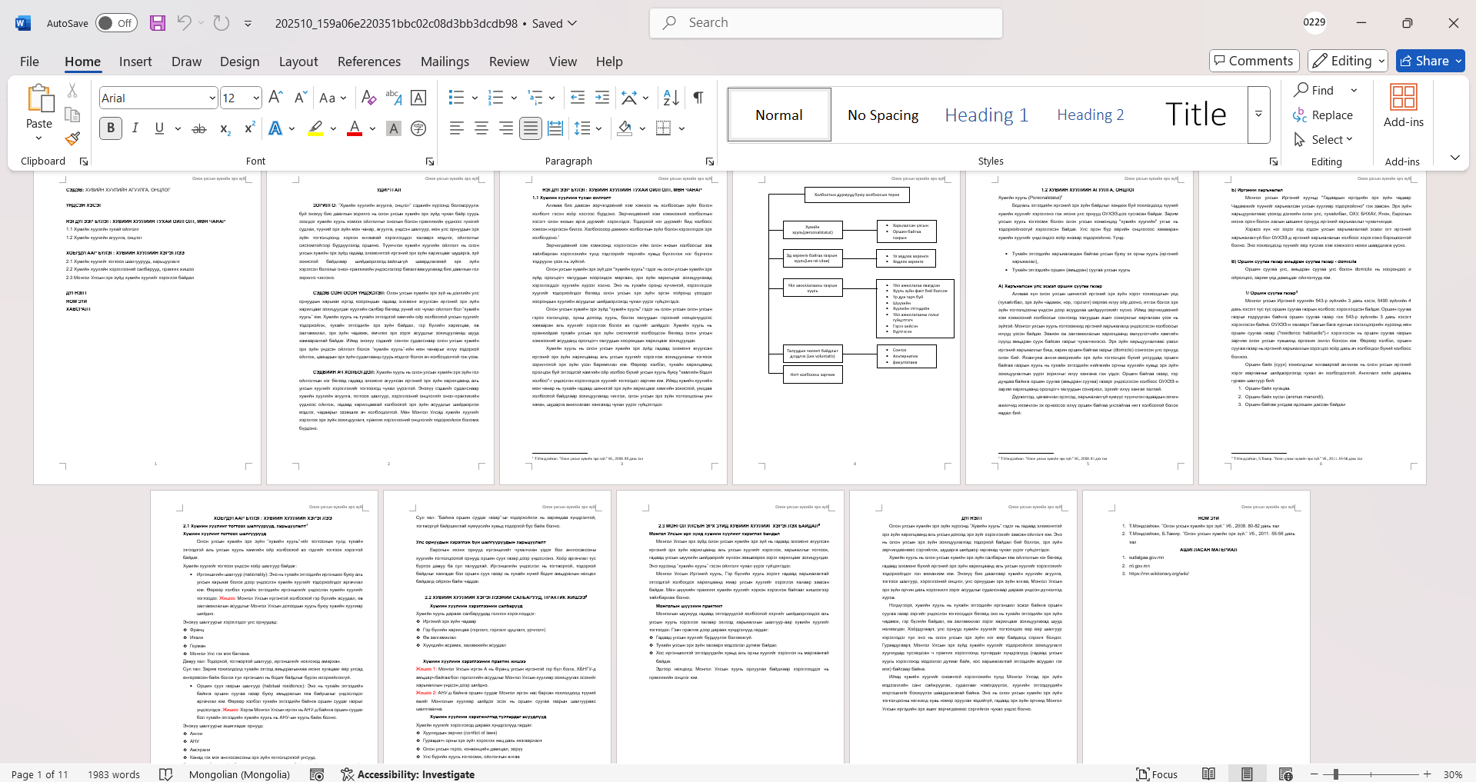Open the References ribbon tab
The image size is (1476, 782).
[368, 62]
